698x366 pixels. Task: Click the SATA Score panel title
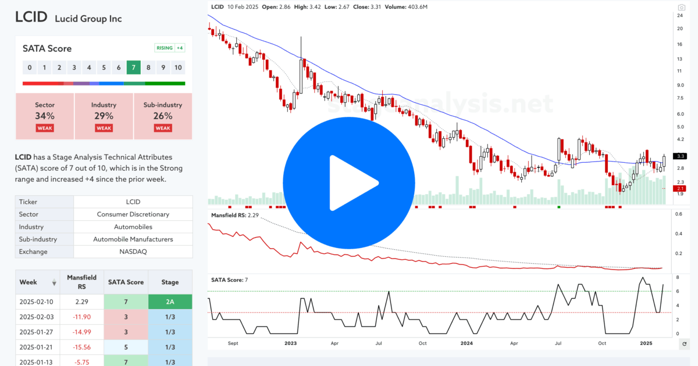(47, 49)
